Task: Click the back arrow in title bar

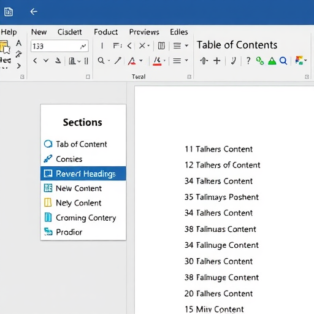Action: tap(34, 12)
